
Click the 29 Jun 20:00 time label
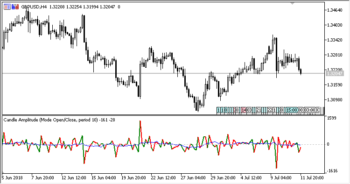223,178
